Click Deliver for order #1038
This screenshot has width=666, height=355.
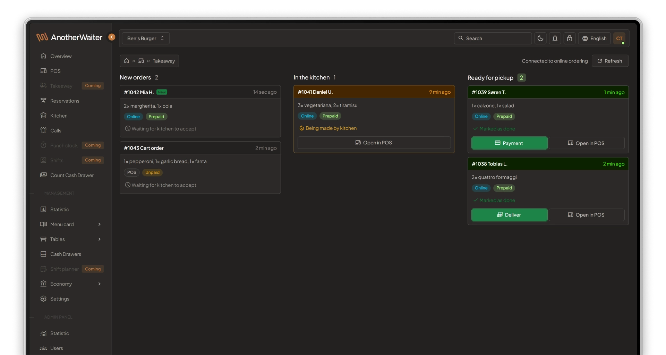point(509,215)
